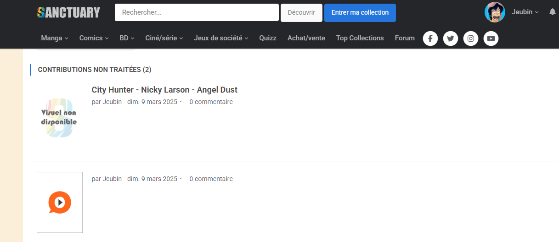Open the second contribution's '0 commentaire' link
559x242 pixels.
pos(211,179)
